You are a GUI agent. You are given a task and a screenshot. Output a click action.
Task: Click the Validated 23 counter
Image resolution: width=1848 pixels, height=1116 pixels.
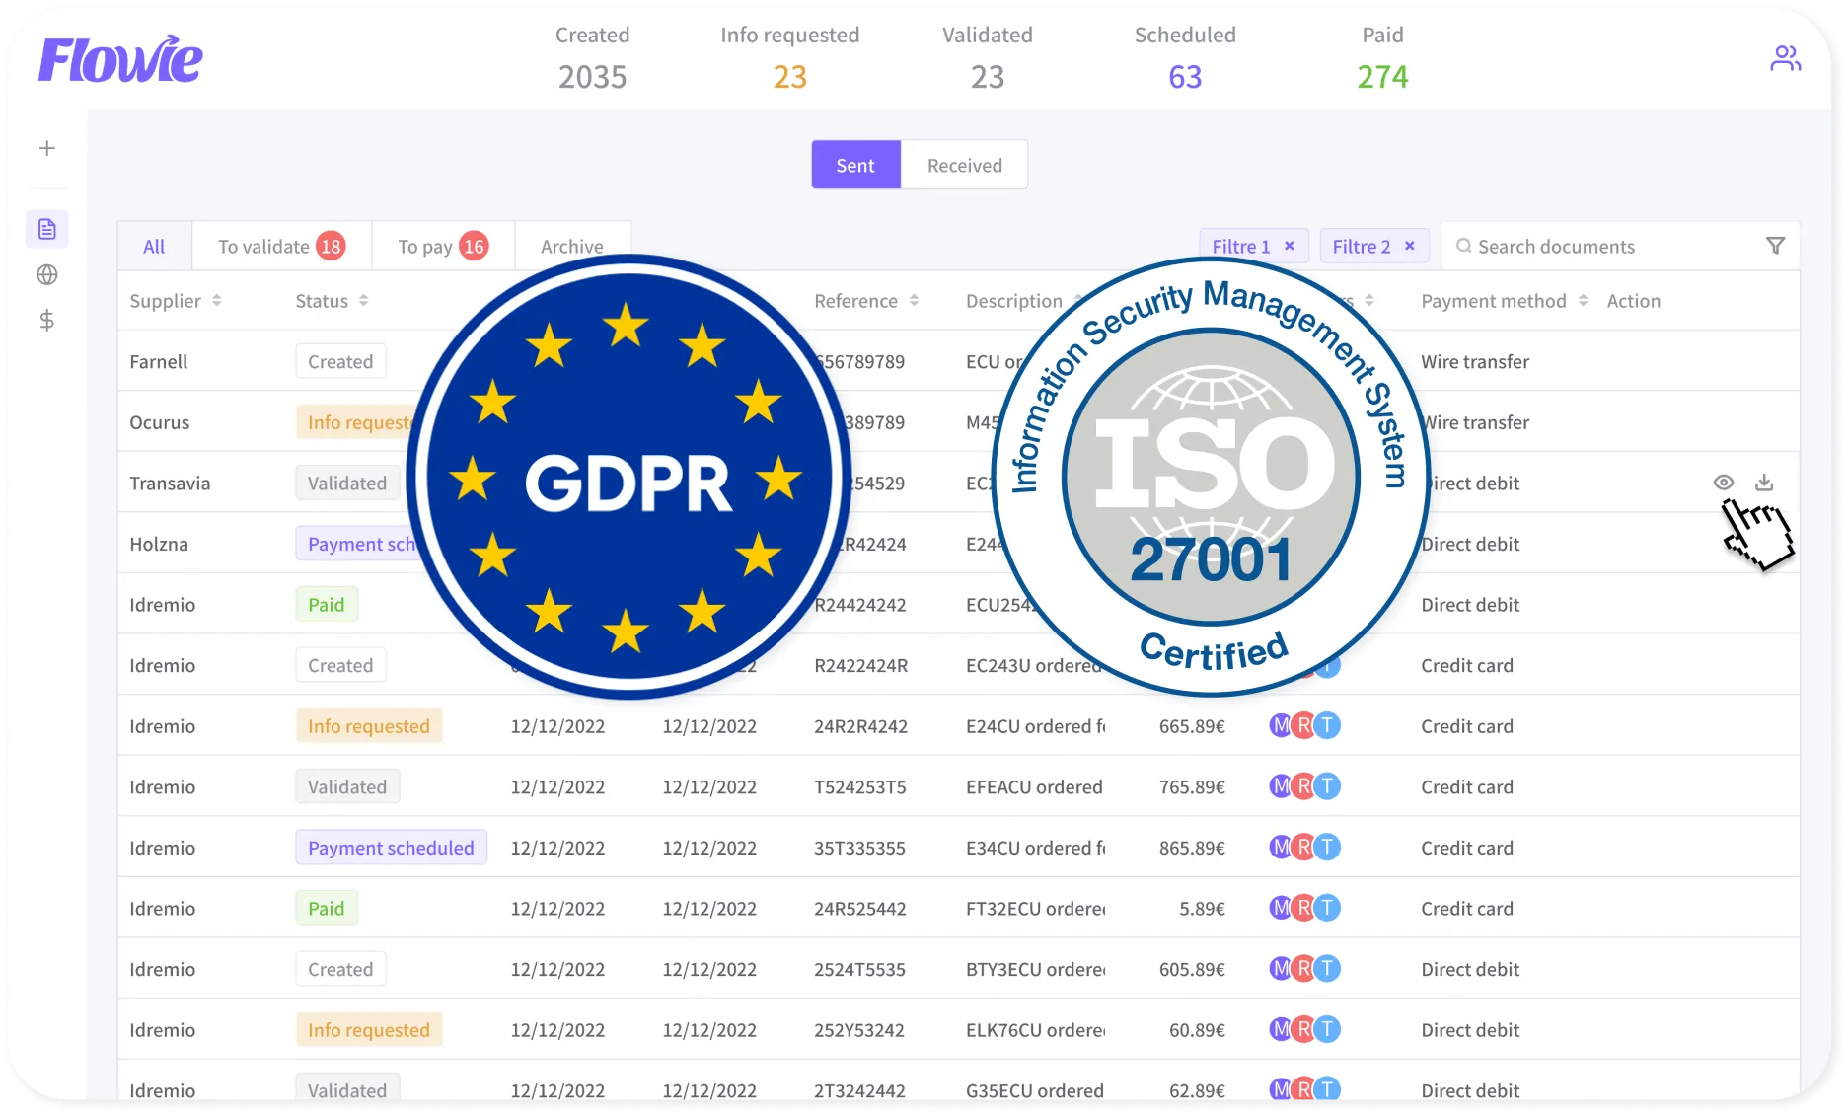[x=988, y=58]
